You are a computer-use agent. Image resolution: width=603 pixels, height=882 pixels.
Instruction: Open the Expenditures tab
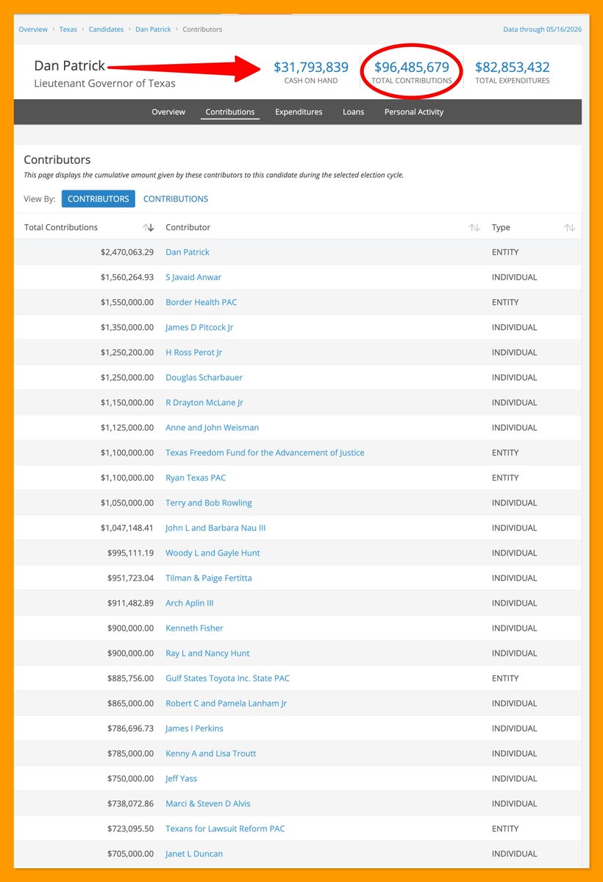299,112
